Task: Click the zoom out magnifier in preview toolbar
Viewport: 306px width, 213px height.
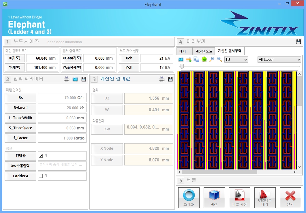Action: coord(219,59)
